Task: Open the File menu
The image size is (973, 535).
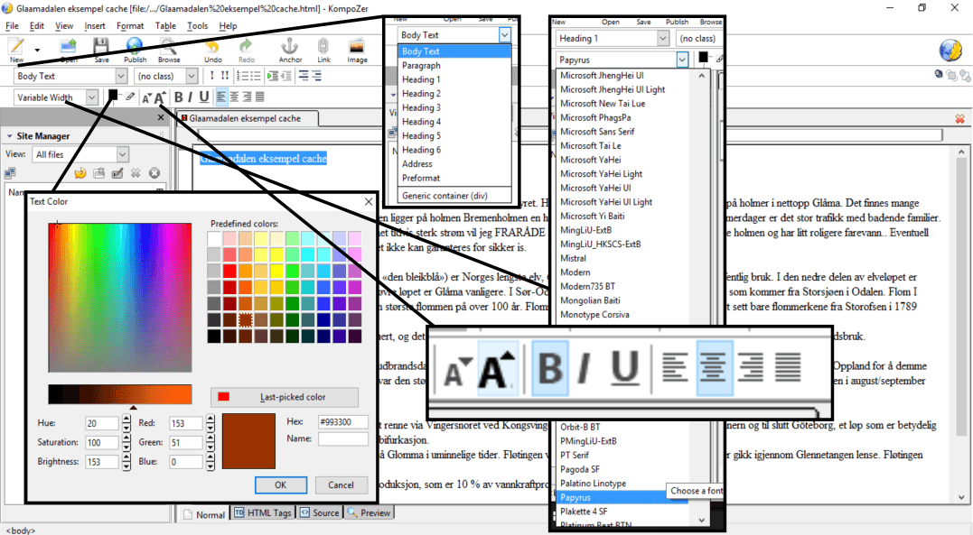Action: [x=12, y=26]
